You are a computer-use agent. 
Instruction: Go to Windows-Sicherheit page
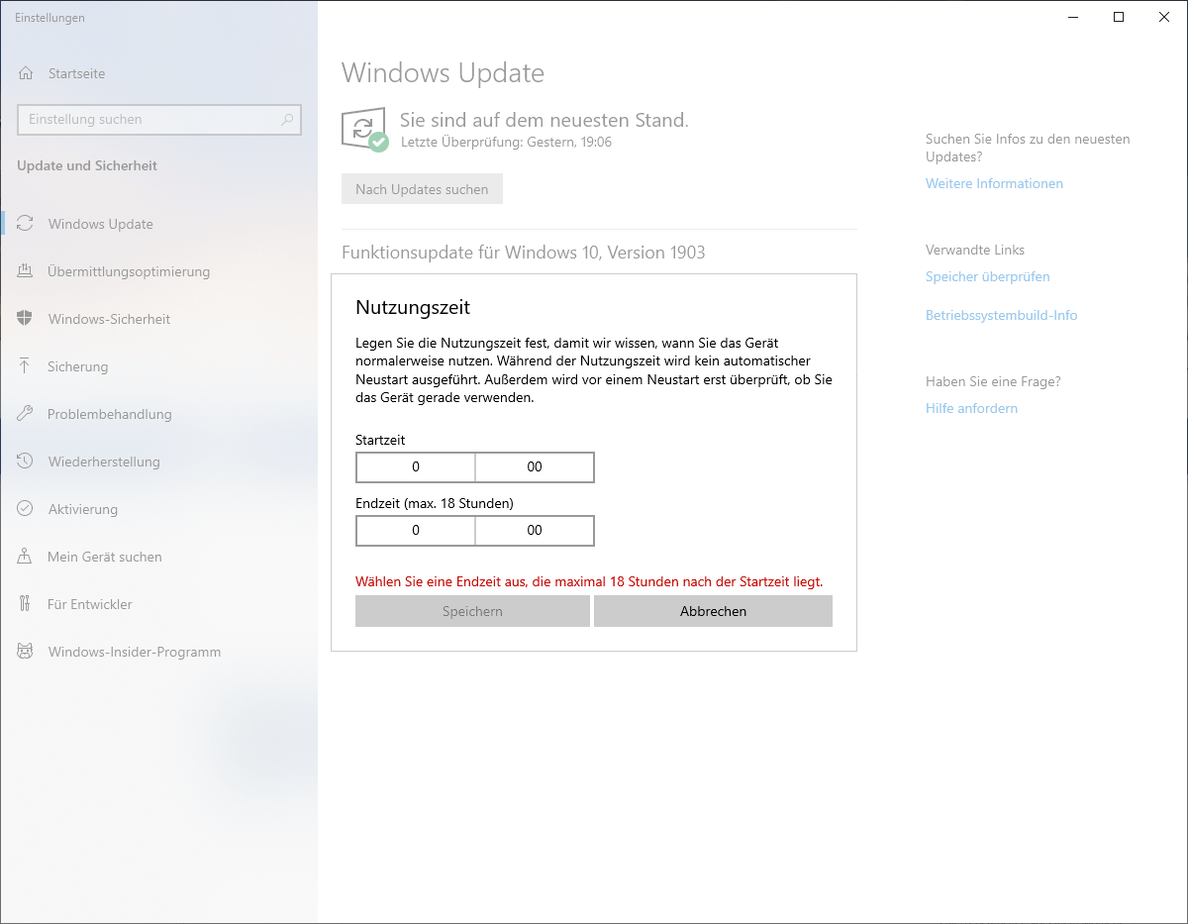pos(158,319)
